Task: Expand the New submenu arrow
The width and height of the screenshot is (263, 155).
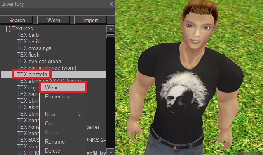Action: pos(80,115)
